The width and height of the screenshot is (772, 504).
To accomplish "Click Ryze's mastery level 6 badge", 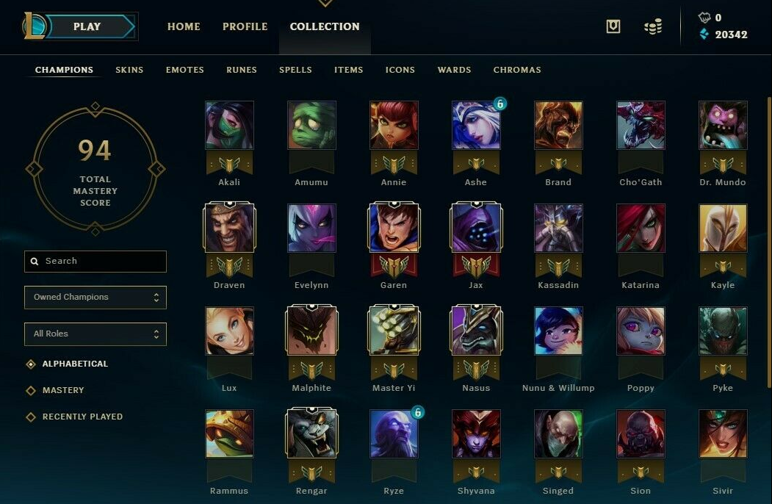I will [x=417, y=412].
